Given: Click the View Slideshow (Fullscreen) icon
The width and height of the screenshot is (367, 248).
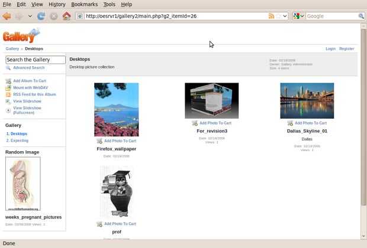Looking at the screenshot, I should pos(8,110).
